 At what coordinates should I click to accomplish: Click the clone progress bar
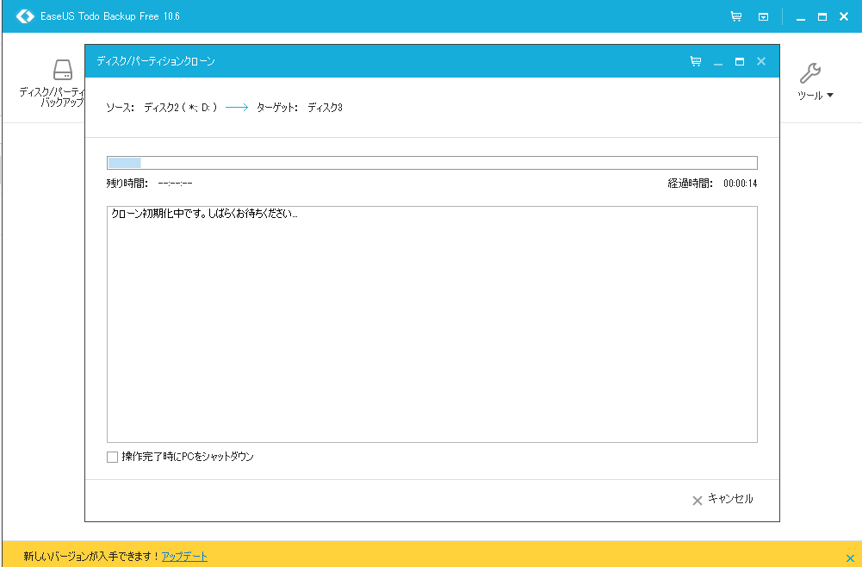432,163
